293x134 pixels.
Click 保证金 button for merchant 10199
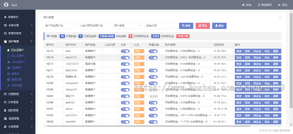click(x=257, y=103)
